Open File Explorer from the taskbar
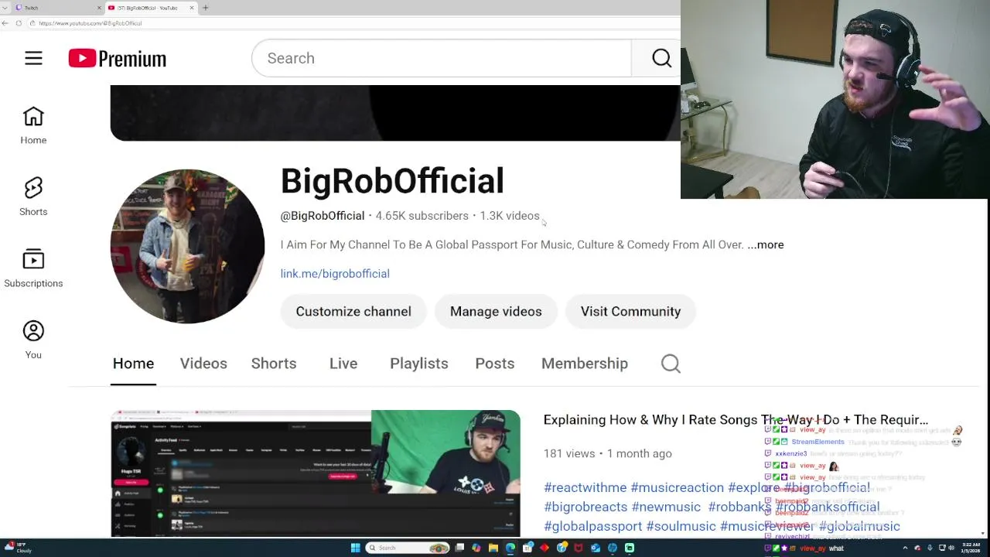Viewport: 990px width, 557px height. coord(493,548)
